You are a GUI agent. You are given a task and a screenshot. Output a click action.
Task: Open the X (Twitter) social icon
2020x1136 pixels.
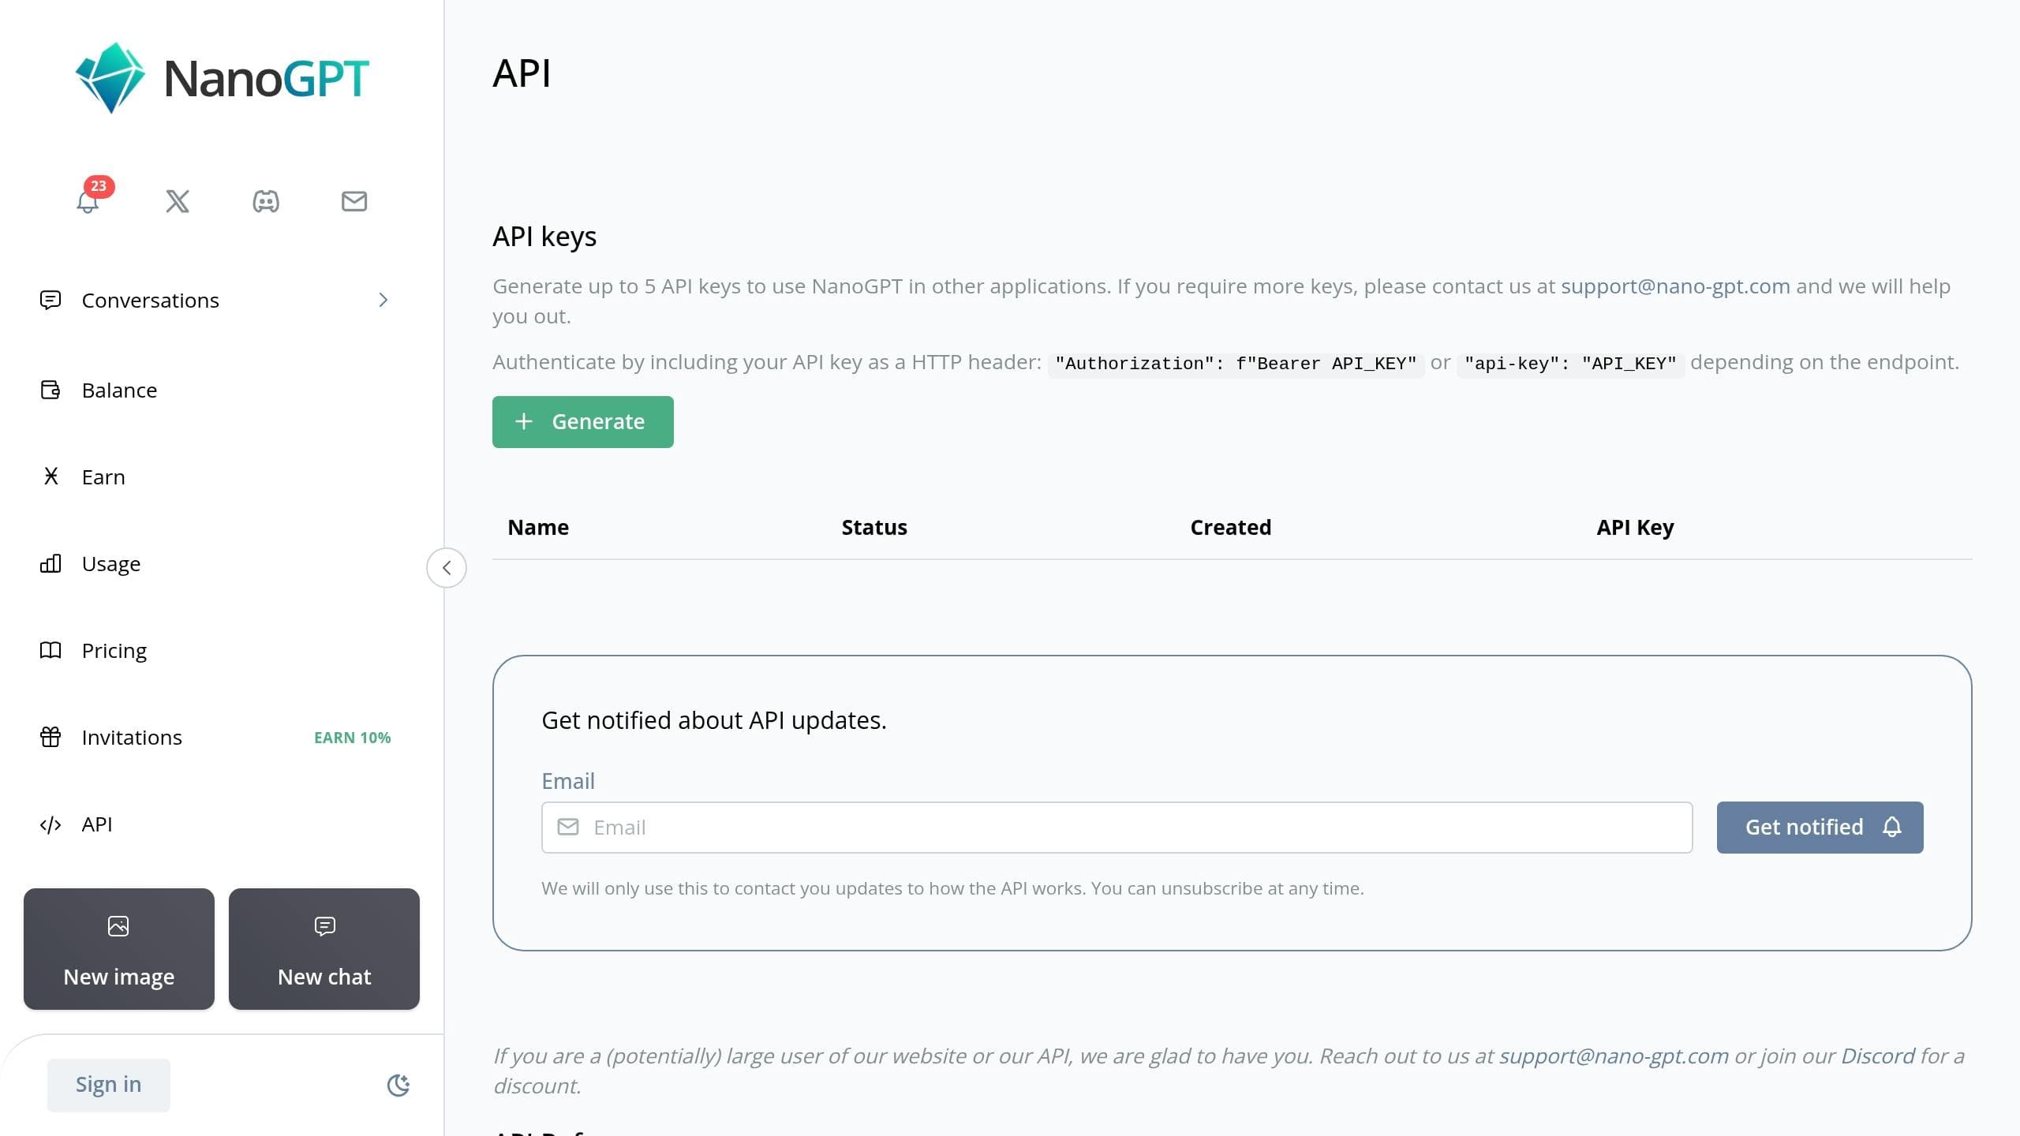point(178,201)
